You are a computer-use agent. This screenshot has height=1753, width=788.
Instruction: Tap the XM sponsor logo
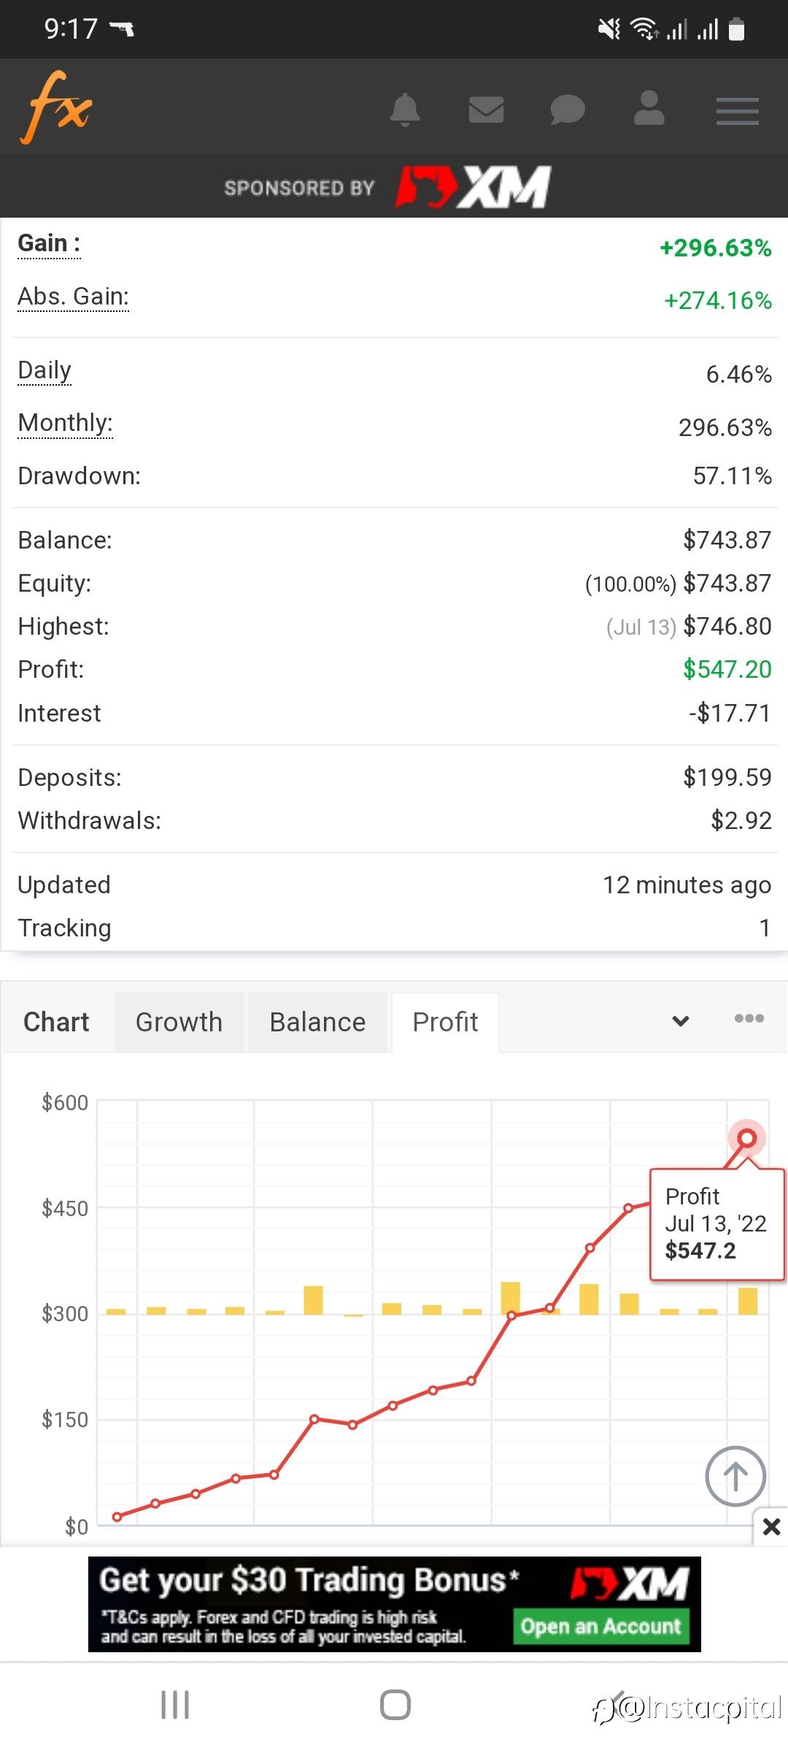[x=474, y=187]
